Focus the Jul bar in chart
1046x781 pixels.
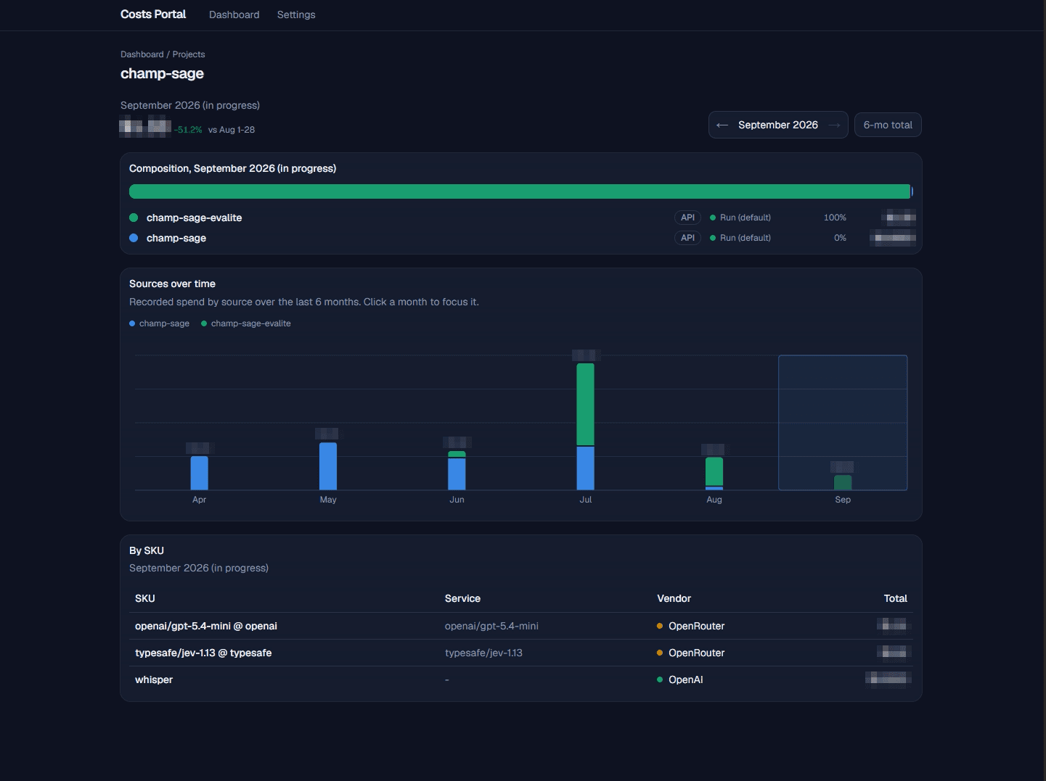586,426
